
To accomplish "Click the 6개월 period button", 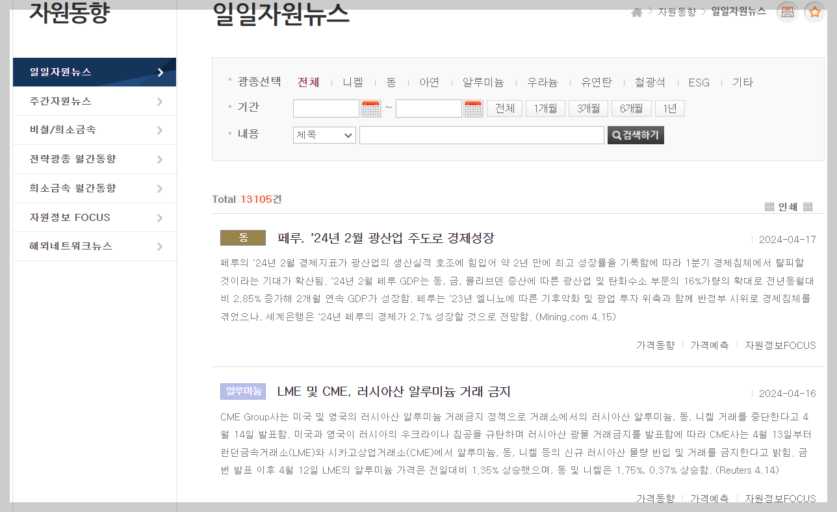I will click(x=632, y=109).
